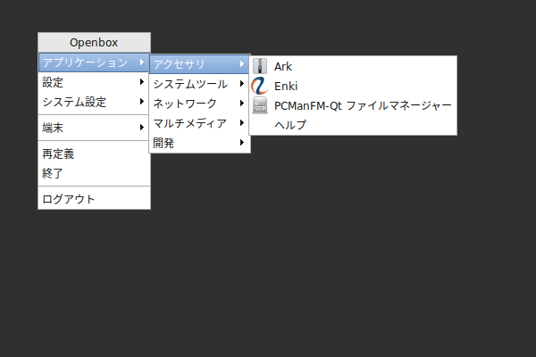
Task: Expand the arrow next to 設定
Action: click(x=141, y=81)
